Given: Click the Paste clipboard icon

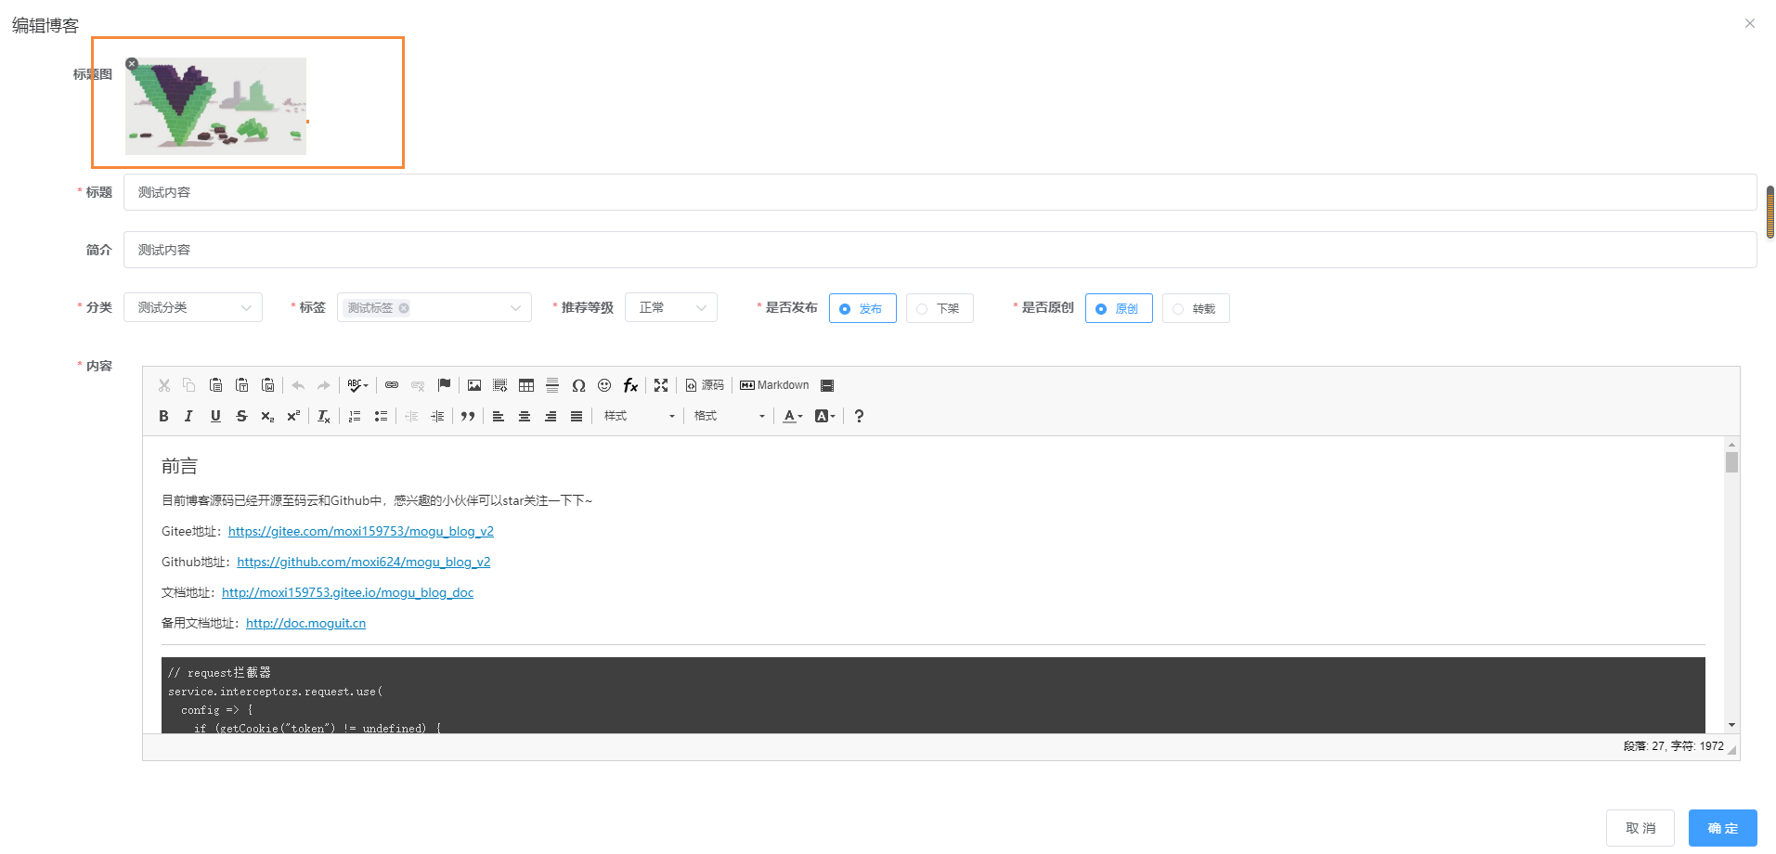Looking at the screenshot, I should coord(215,385).
